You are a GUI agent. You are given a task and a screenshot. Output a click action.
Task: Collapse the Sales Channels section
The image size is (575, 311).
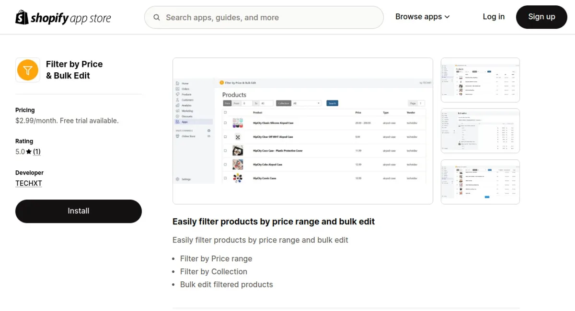coord(208,131)
